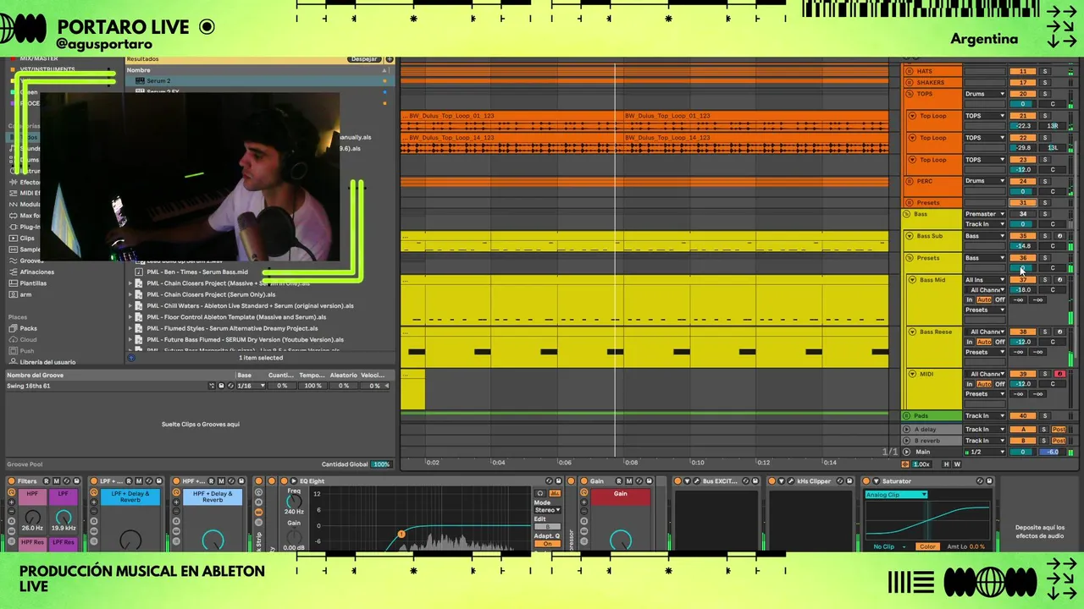
Task: Collapse the Bass Reese track
Action: 913,332
